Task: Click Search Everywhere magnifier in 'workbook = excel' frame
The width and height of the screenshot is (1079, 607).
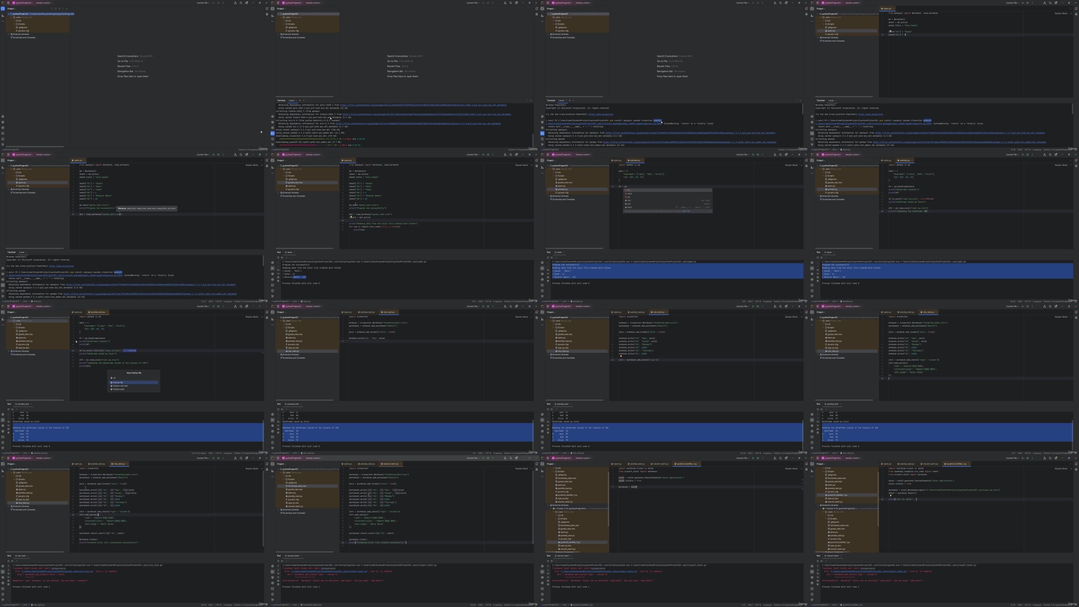Action: (x=780, y=458)
